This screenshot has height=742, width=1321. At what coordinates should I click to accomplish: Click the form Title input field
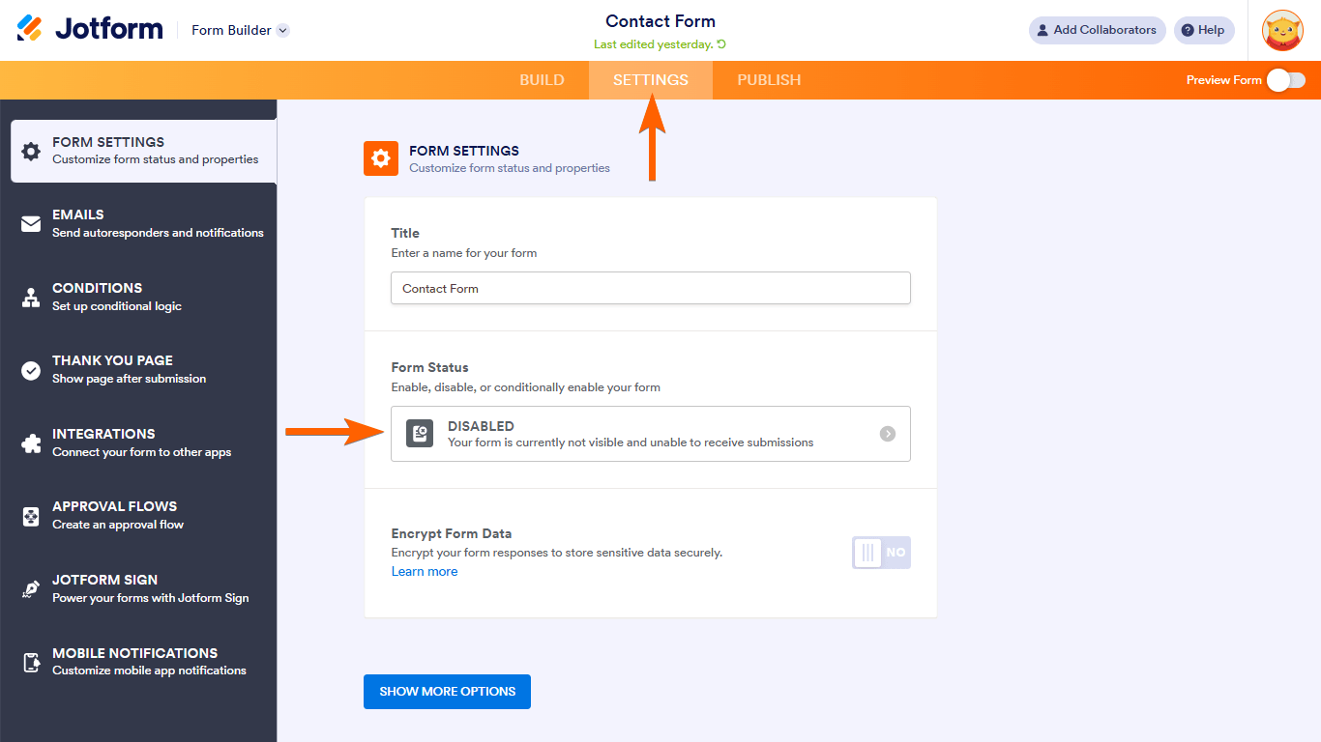coord(650,288)
